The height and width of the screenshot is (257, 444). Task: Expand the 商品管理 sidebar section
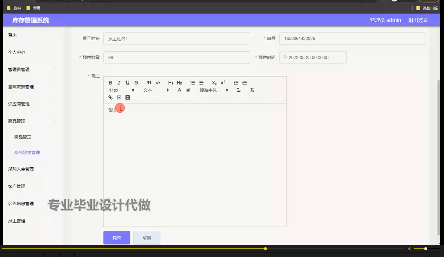tap(16, 121)
